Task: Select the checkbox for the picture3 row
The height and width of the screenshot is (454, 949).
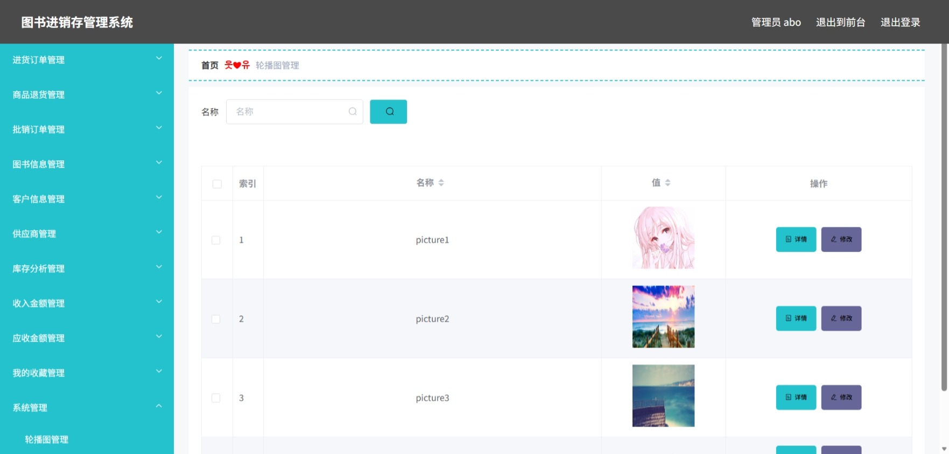Action: (216, 398)
